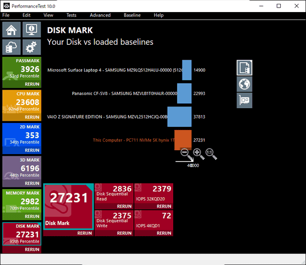This screenshot has height=265, width=306.
Task: Click the zoom in magnifier icon
Action: 199,154
